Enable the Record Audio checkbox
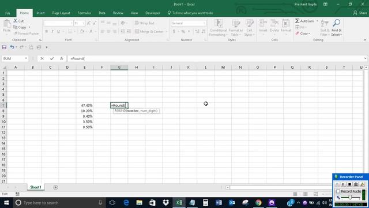The height and width of the screenshot is (208, 369). pos(338,191)
